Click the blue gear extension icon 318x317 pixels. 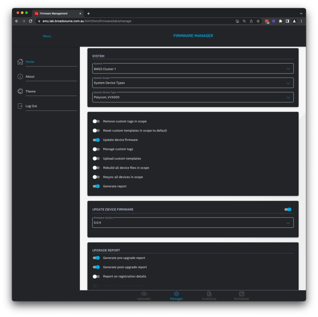tap(274, 21)
